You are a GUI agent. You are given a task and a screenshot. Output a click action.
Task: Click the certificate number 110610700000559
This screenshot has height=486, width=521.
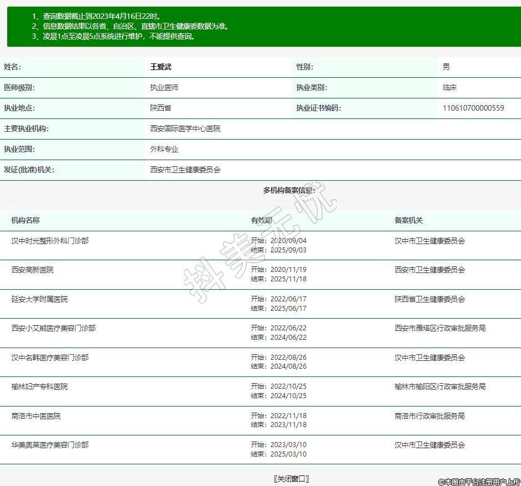[473, 108]
